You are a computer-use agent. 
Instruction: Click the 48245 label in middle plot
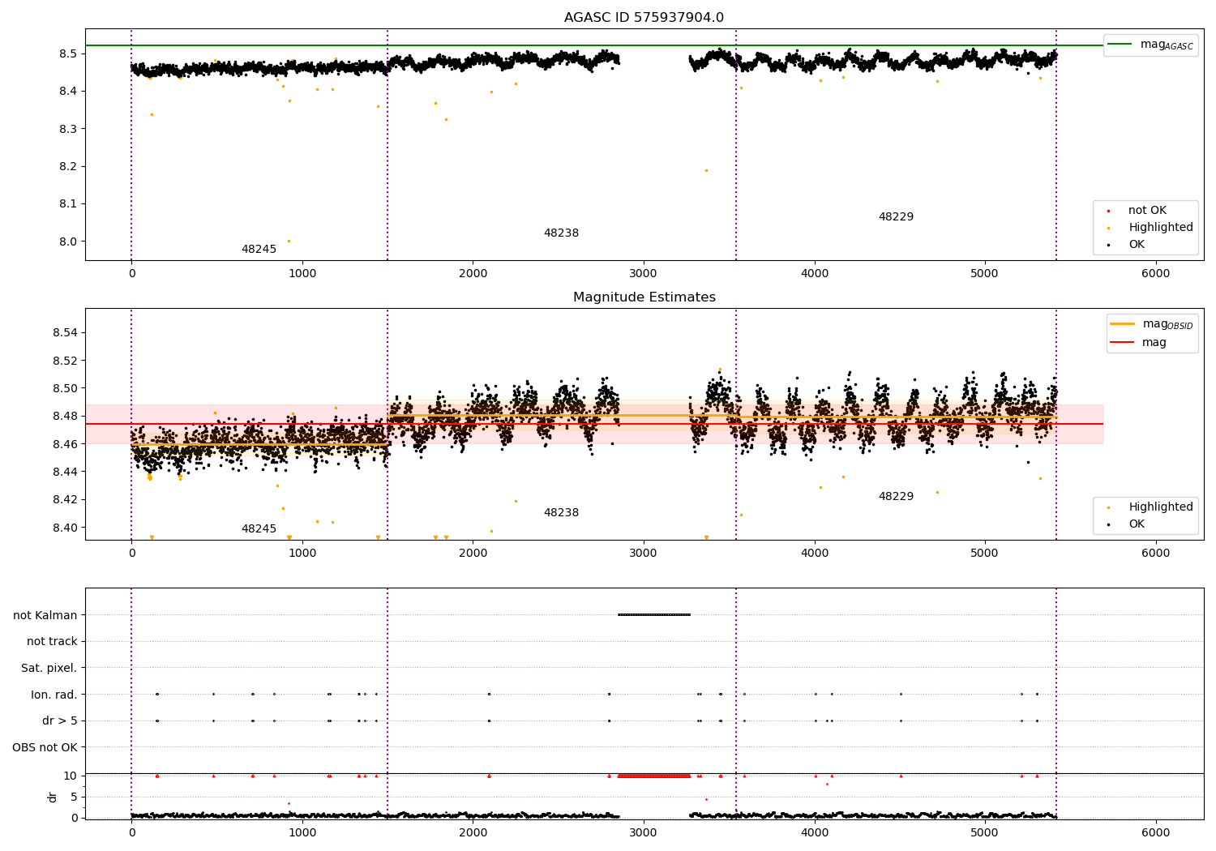[x=259, y=529]
